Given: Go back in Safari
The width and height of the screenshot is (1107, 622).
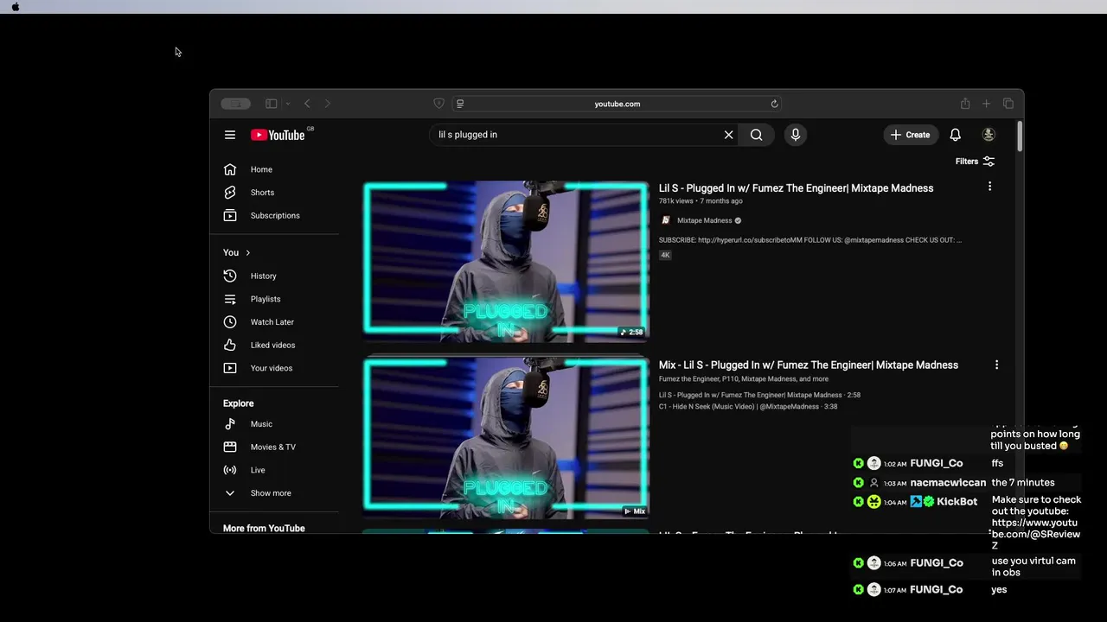Looking at the screenshot, I should tap(307, 104).
